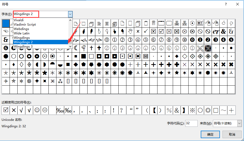This screenshot has height=141, width=244.
Task: Insert the recently used tilde symbol
Action: coord(224,110)
